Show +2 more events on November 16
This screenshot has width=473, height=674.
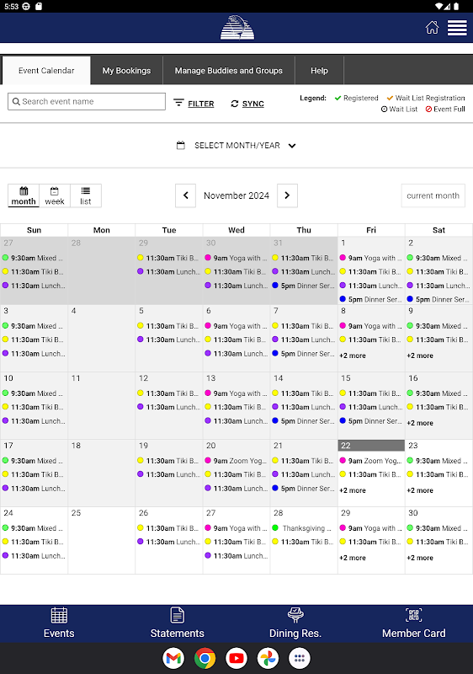tap(420, 423)
